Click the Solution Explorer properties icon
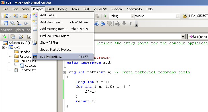 coord(13,36)
